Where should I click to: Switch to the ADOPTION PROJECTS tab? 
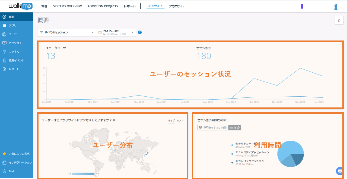pyautogui.click(x=103, y=6)
